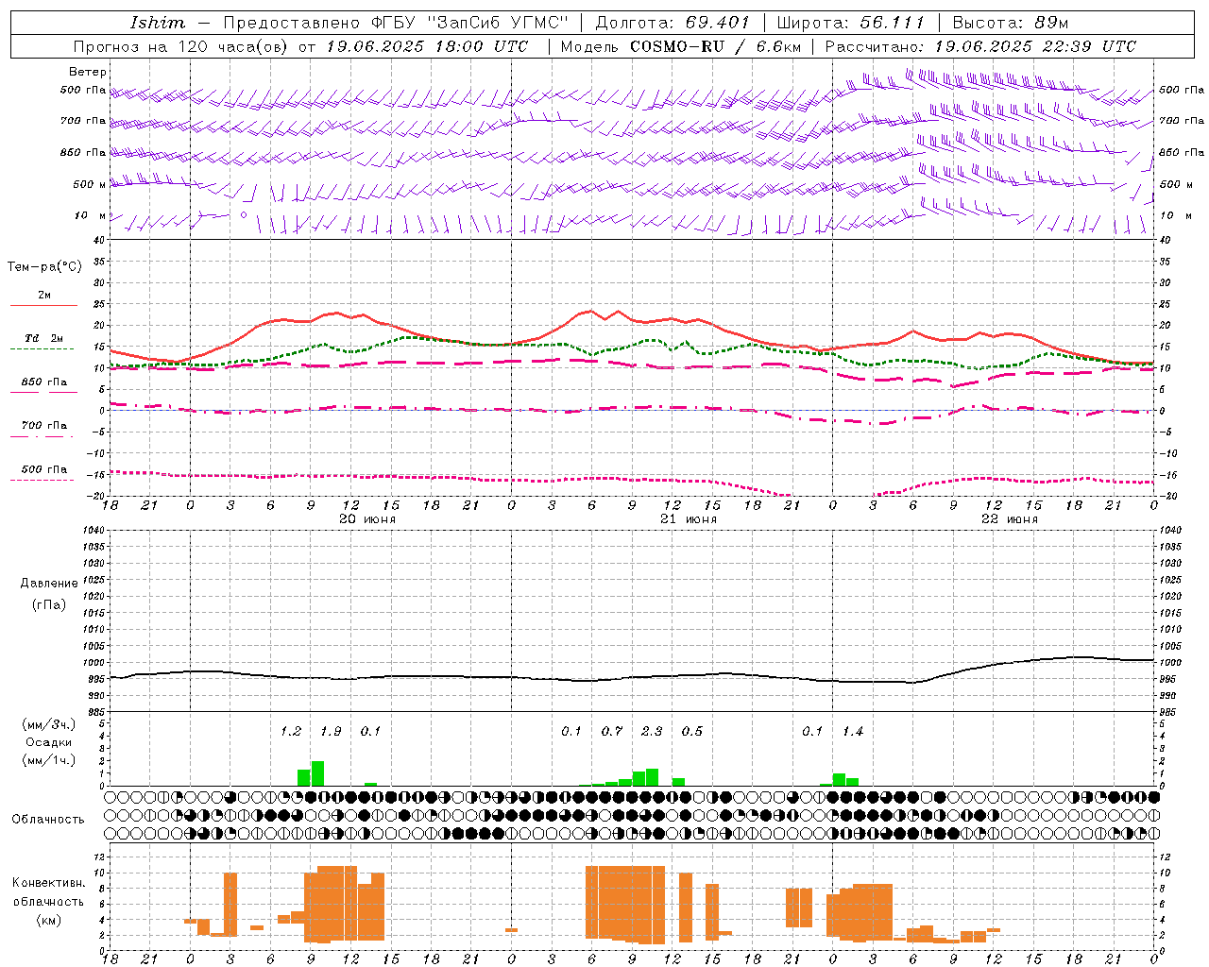
Task: Click the "(мм/3ч.)" precipitation unit label
Action: point(49,725)
